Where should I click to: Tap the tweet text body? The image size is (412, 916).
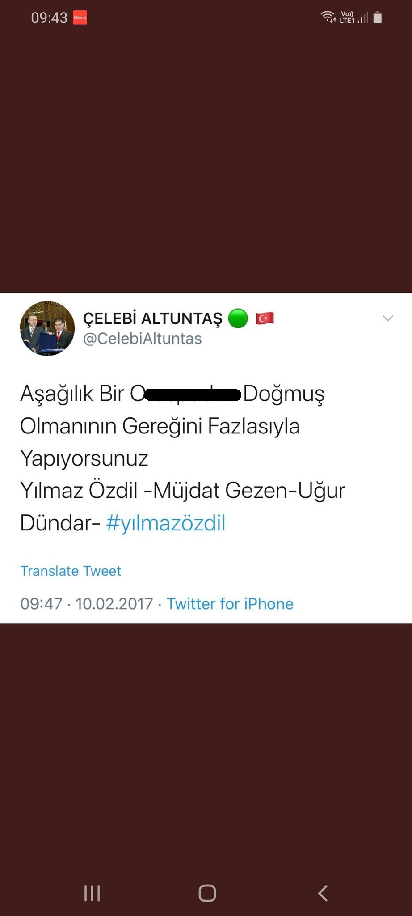tap(183, 458)
